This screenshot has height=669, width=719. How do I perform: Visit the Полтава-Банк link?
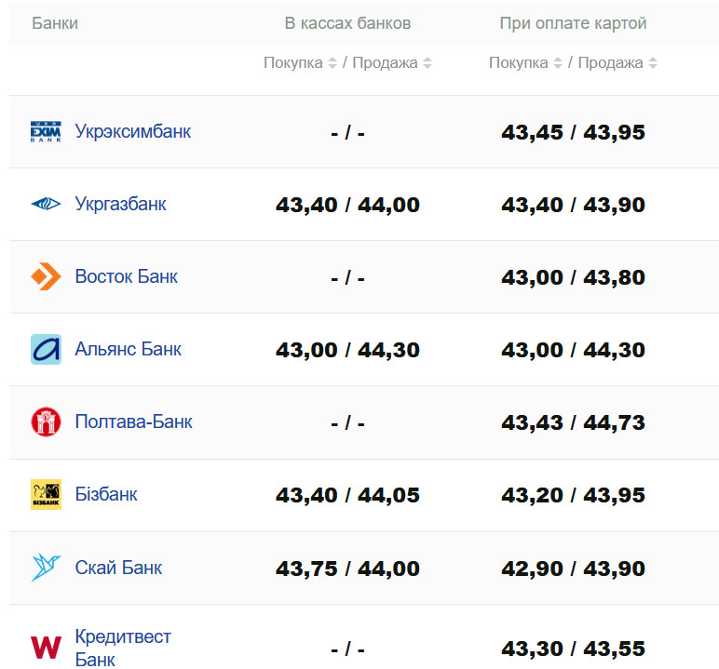pos(133,421)
